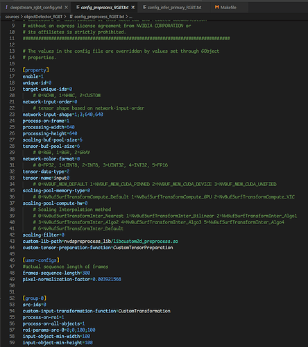Image resolution: width=308 pixels, height=347 pixels.
Task: Click the pixel-normalization-factor value 0.003921568
Action: pyautogui.click(x=107, y=279)
